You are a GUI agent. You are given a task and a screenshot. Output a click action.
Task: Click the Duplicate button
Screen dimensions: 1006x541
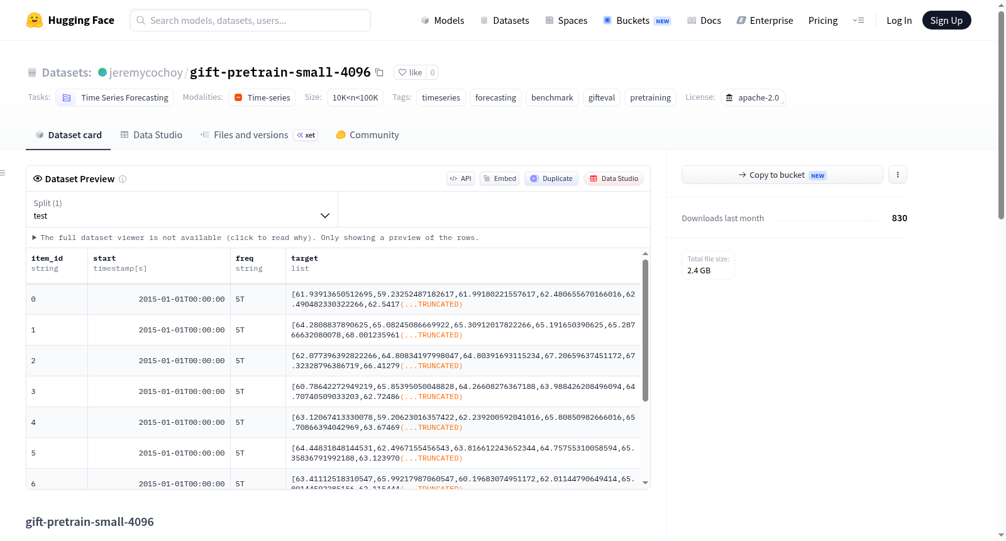[x=551, y=178]
